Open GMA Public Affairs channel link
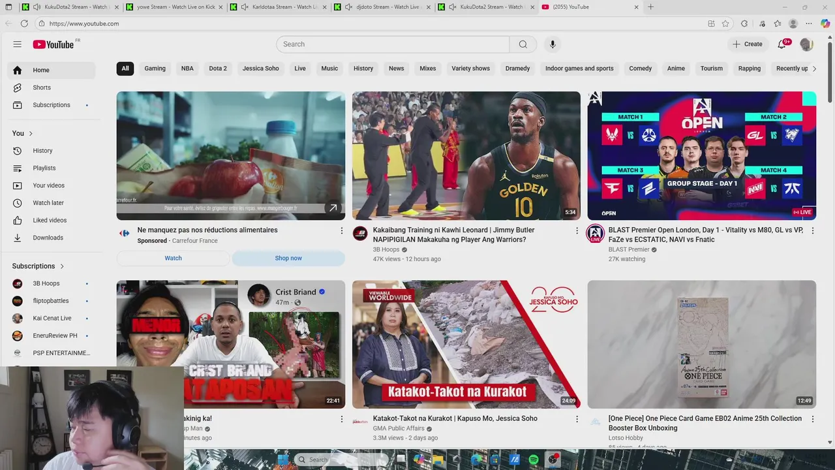Image resolution: width=835 pixels, height=470 pixels. (x=399, y=429)
